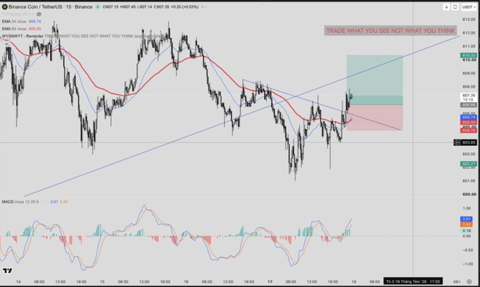
Task: Click the EMA 34 value 605.74 in legend
Action: click(35, 21)
